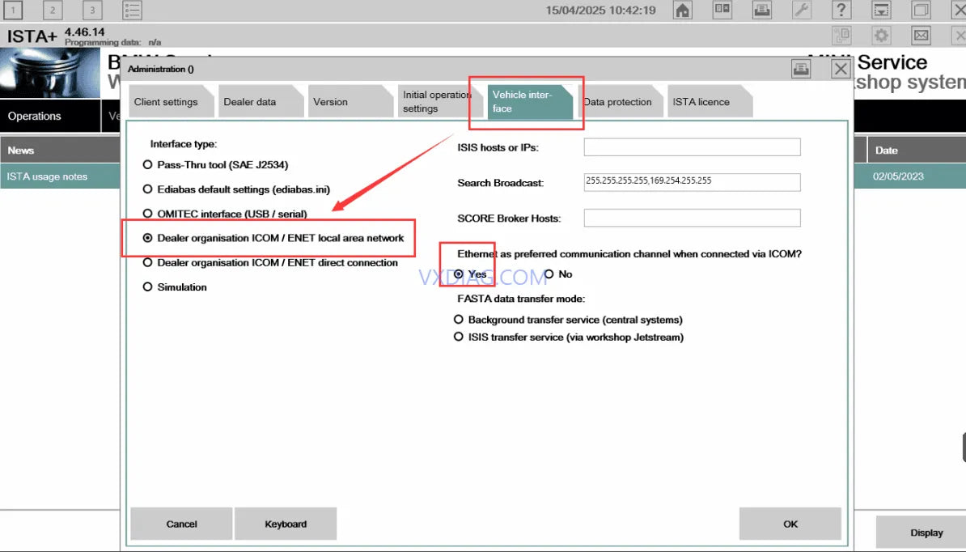Switch to the Dealer data tab
The height and width of the screenshot is (552, 966).
[261, 101]
